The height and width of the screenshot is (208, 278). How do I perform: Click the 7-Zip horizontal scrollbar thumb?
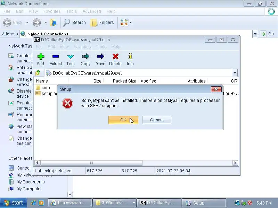click(91, 163)
